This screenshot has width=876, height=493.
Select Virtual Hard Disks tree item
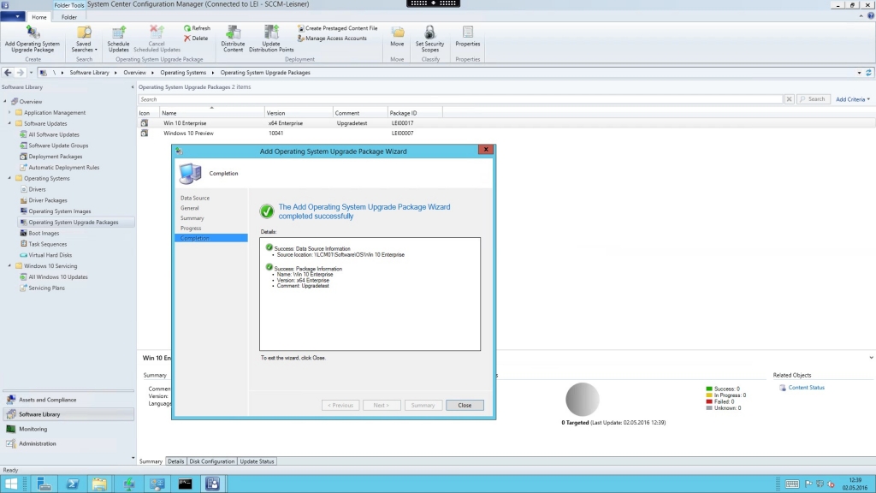point(50,255)
